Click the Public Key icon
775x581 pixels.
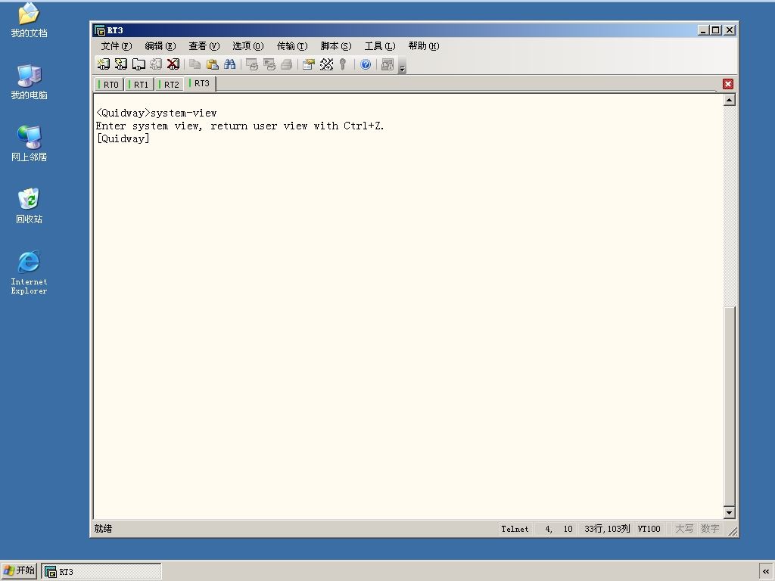(343, 64)
